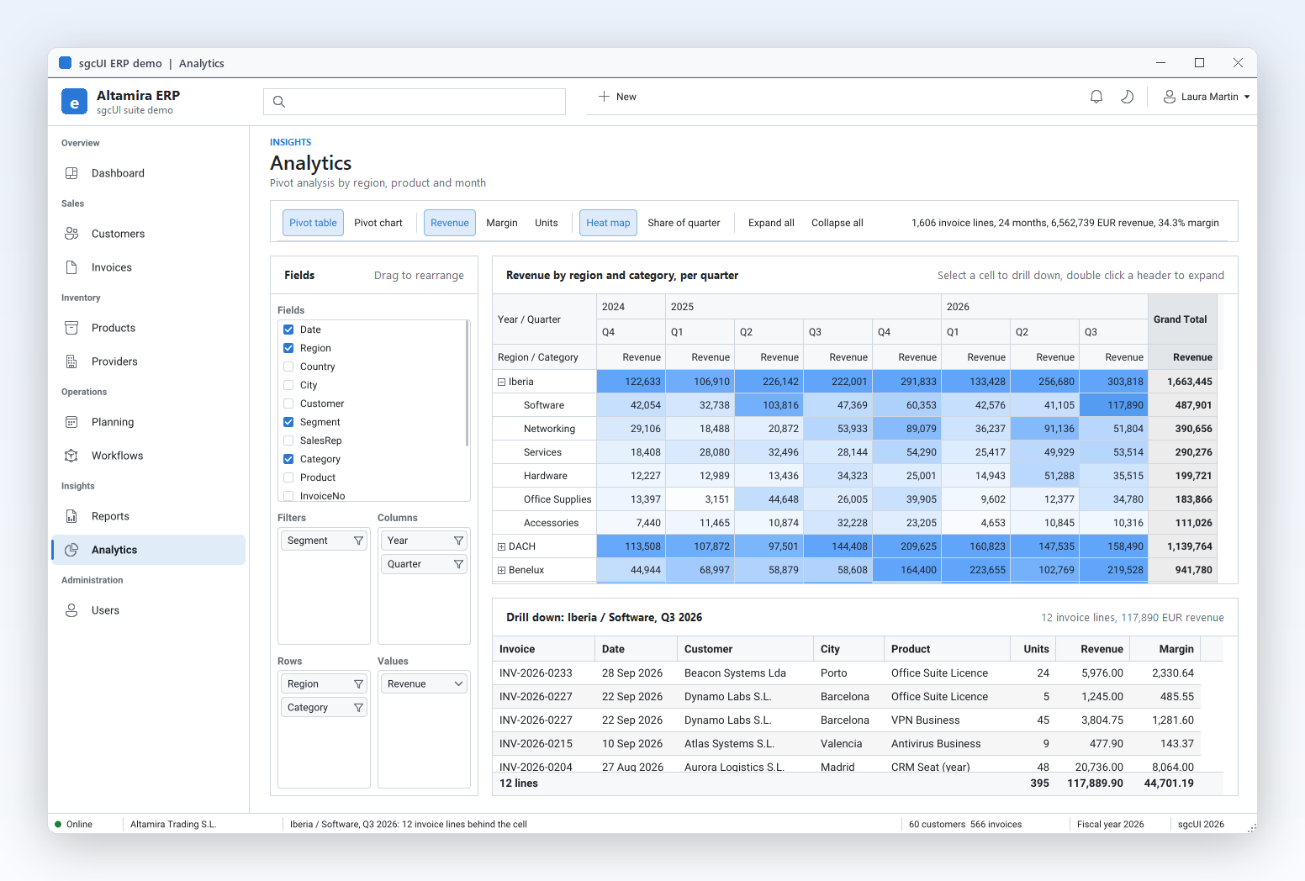Toggle dark mode moon icon
1305x881 pixels.
coord(1128,97)
